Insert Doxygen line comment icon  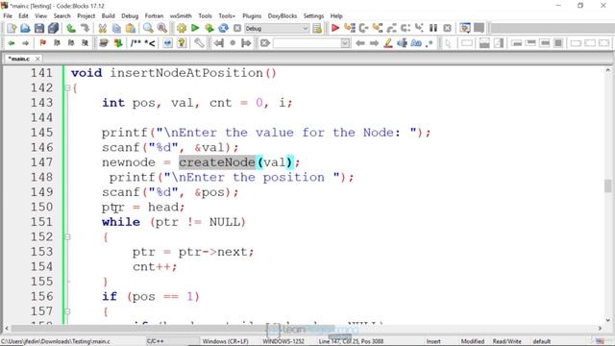click(150, 43)
